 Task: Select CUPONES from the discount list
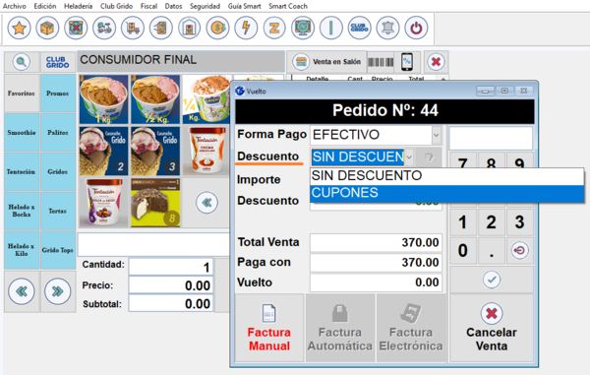tap(447, 193)
